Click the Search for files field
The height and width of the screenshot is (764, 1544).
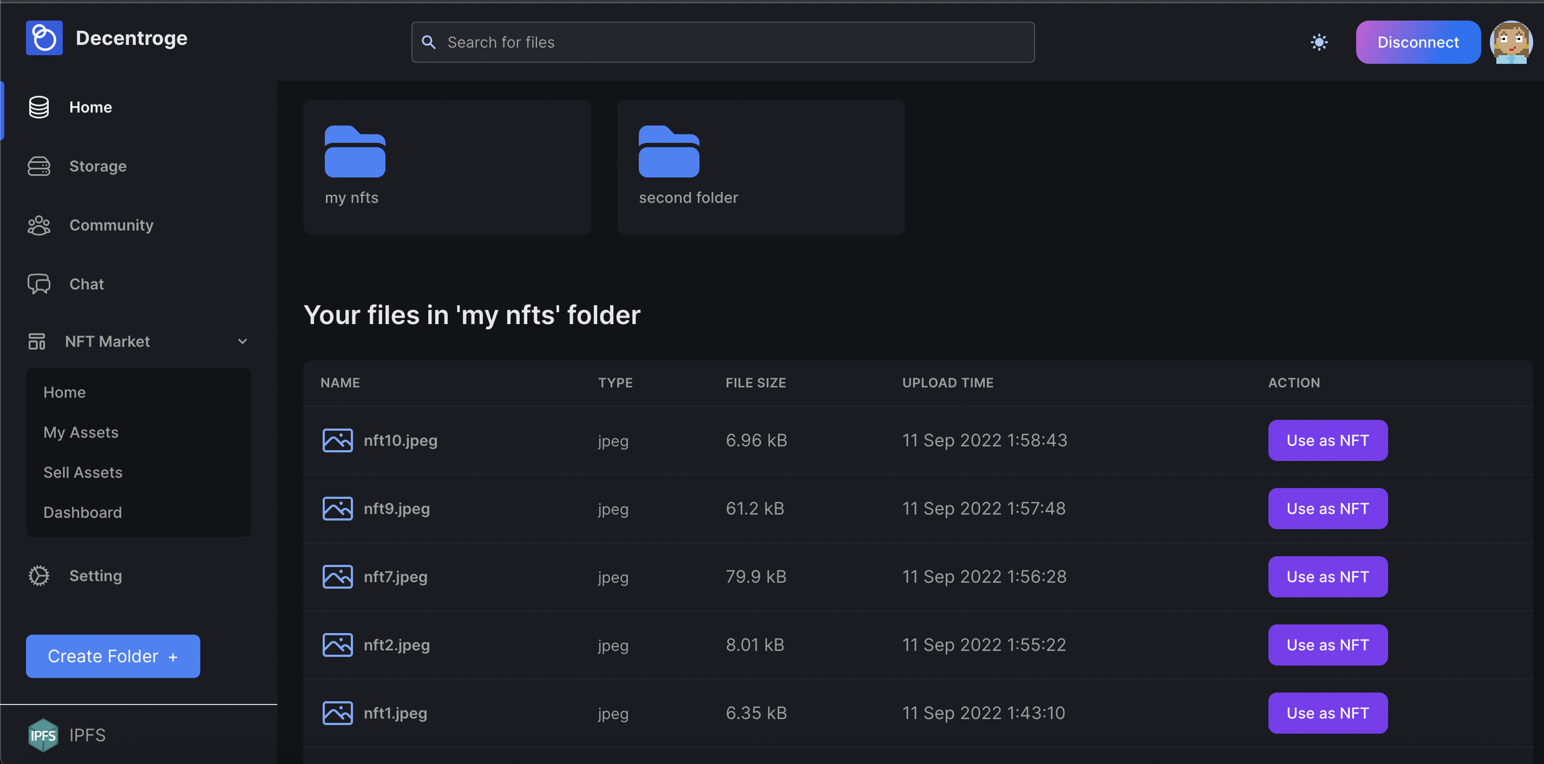(x=722, y=42)
